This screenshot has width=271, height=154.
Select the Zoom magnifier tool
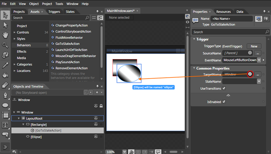pos(5,45)
